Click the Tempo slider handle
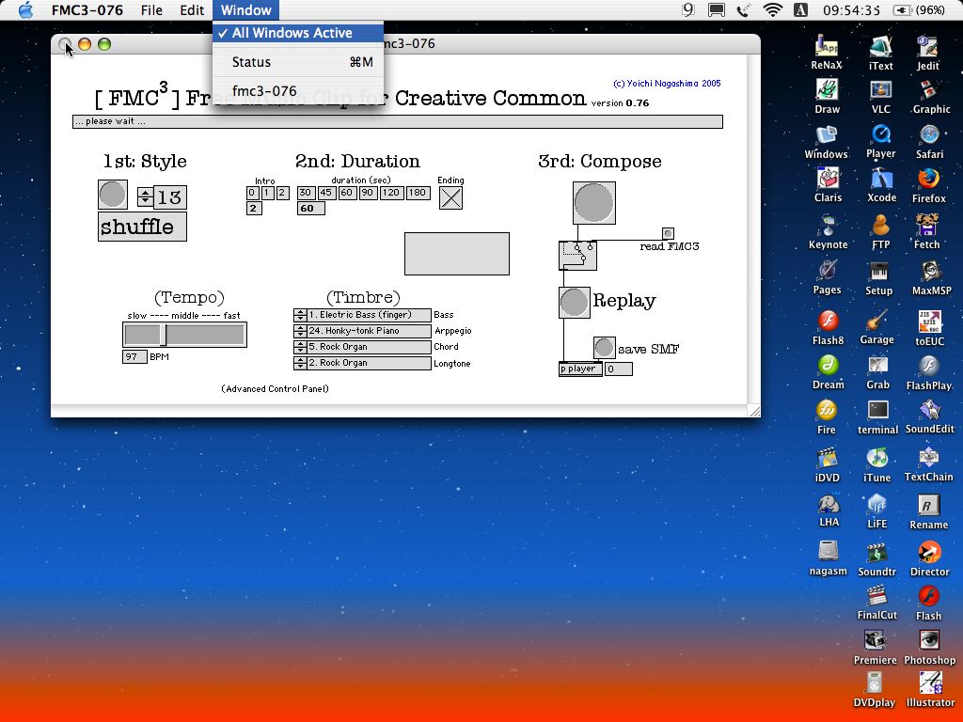 164,335
